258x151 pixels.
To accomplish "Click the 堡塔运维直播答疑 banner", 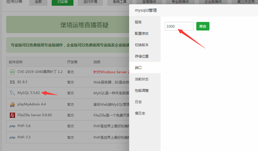I will click(x=68, y=25).
